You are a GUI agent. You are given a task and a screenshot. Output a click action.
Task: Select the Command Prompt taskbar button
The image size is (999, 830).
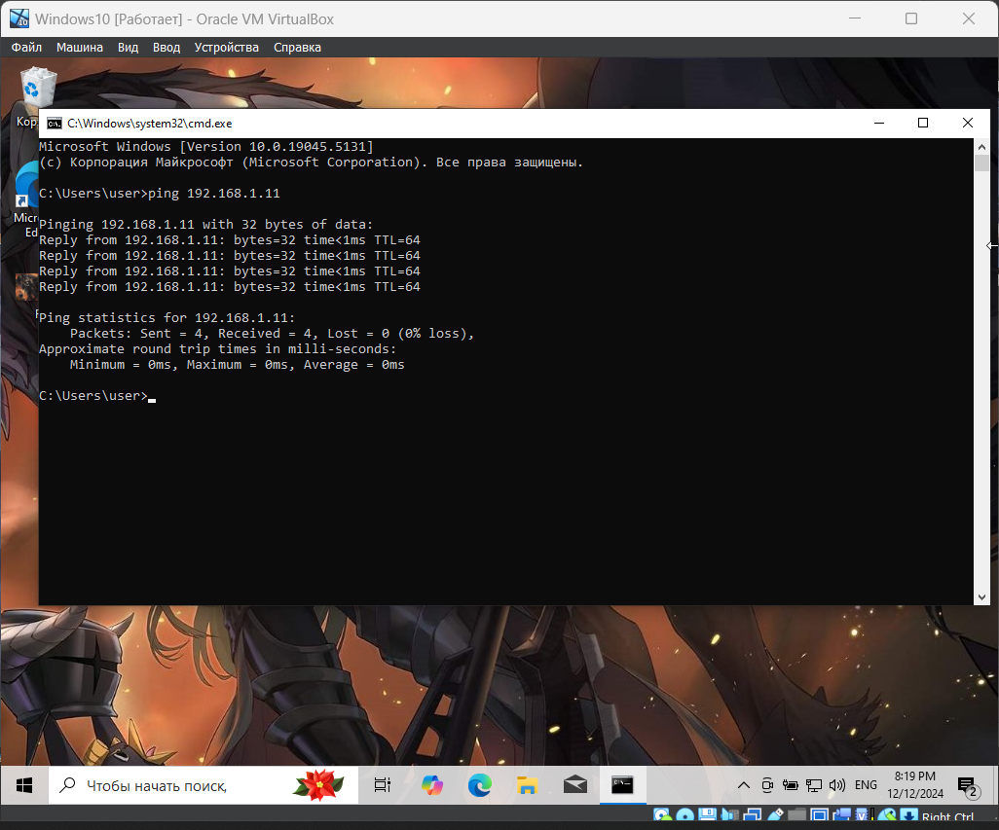tap(622, 785)
